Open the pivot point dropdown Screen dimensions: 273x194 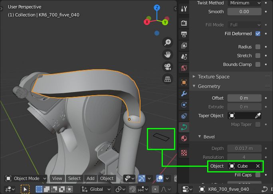point(120,189)
